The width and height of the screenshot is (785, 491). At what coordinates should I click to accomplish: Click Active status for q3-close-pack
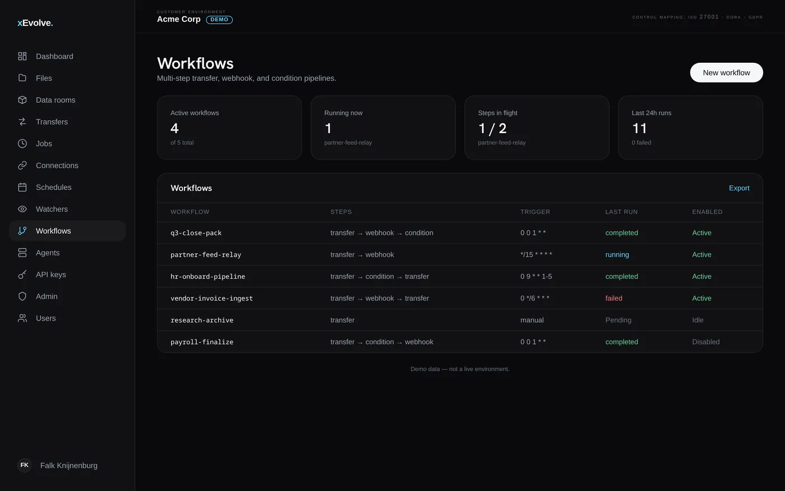tap(701, 233)
